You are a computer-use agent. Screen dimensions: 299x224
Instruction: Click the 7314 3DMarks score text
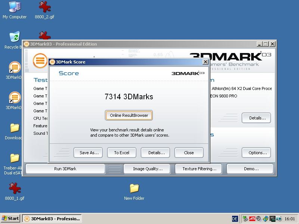tap(129, 97)
